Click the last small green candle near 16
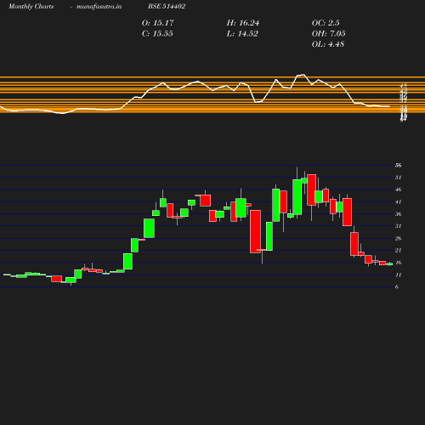This screenshot has width=425, height=425. click(389, 264)
